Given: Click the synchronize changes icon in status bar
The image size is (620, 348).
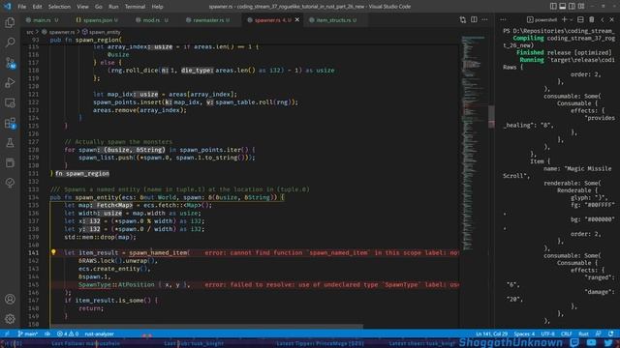Looking at the screenshot, I should click(47, 333).
